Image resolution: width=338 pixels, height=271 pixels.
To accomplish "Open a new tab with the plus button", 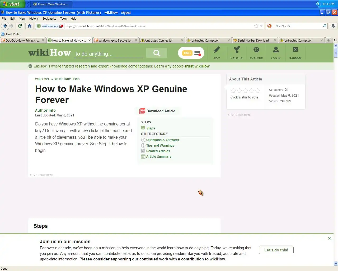I will [329, 40].
